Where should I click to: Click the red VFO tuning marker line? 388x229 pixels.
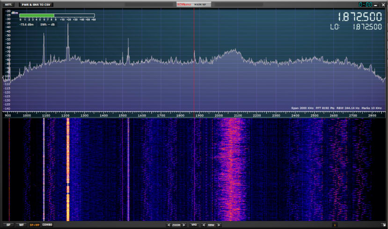[194, 59]
